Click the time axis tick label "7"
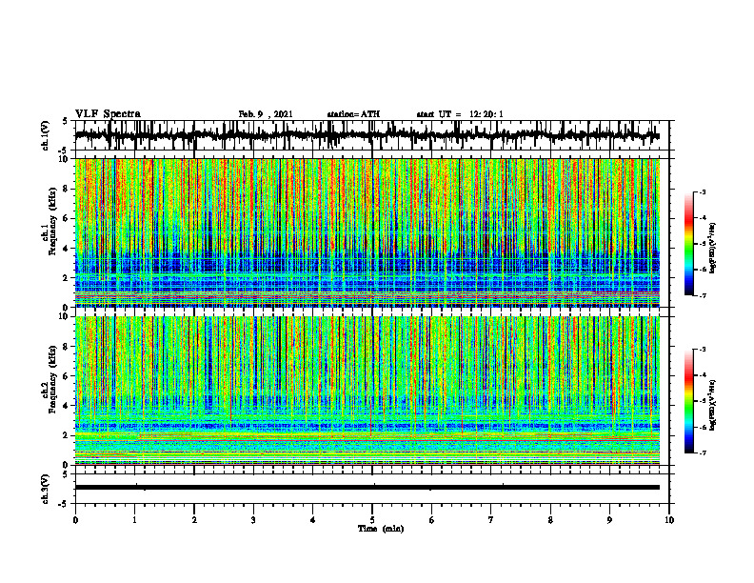 pos(491,520)
